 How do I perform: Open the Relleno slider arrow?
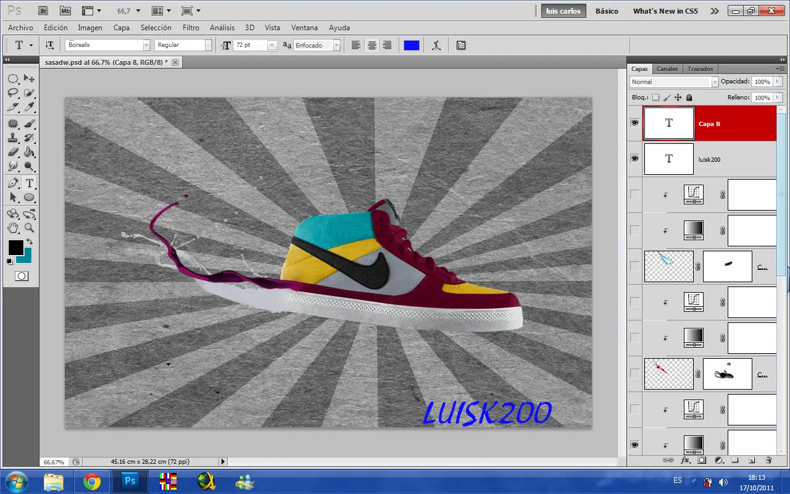point(778,98)
